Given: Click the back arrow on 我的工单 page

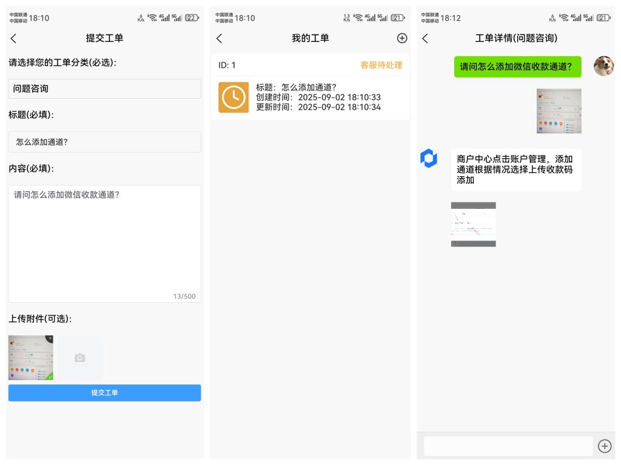Looking at the screenshot, I should click(220, 38).
